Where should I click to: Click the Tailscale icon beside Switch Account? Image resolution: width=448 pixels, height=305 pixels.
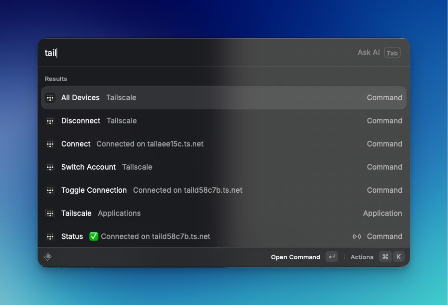50,167
